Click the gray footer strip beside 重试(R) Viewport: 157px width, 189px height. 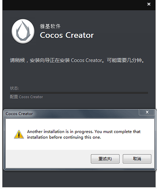[48, 159]
